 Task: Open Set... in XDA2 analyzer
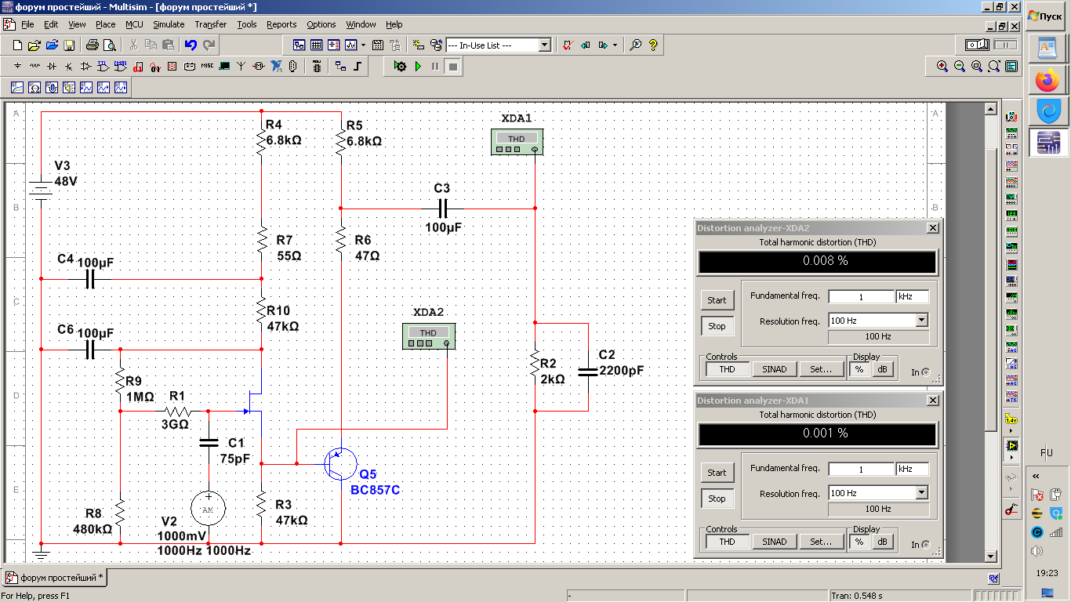821,368
